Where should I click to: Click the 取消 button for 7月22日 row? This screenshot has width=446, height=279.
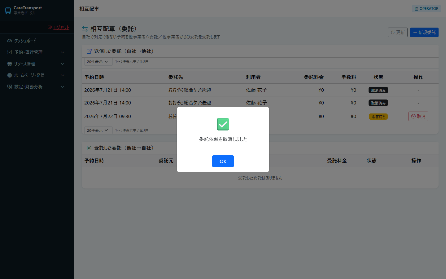click(418, 116)
